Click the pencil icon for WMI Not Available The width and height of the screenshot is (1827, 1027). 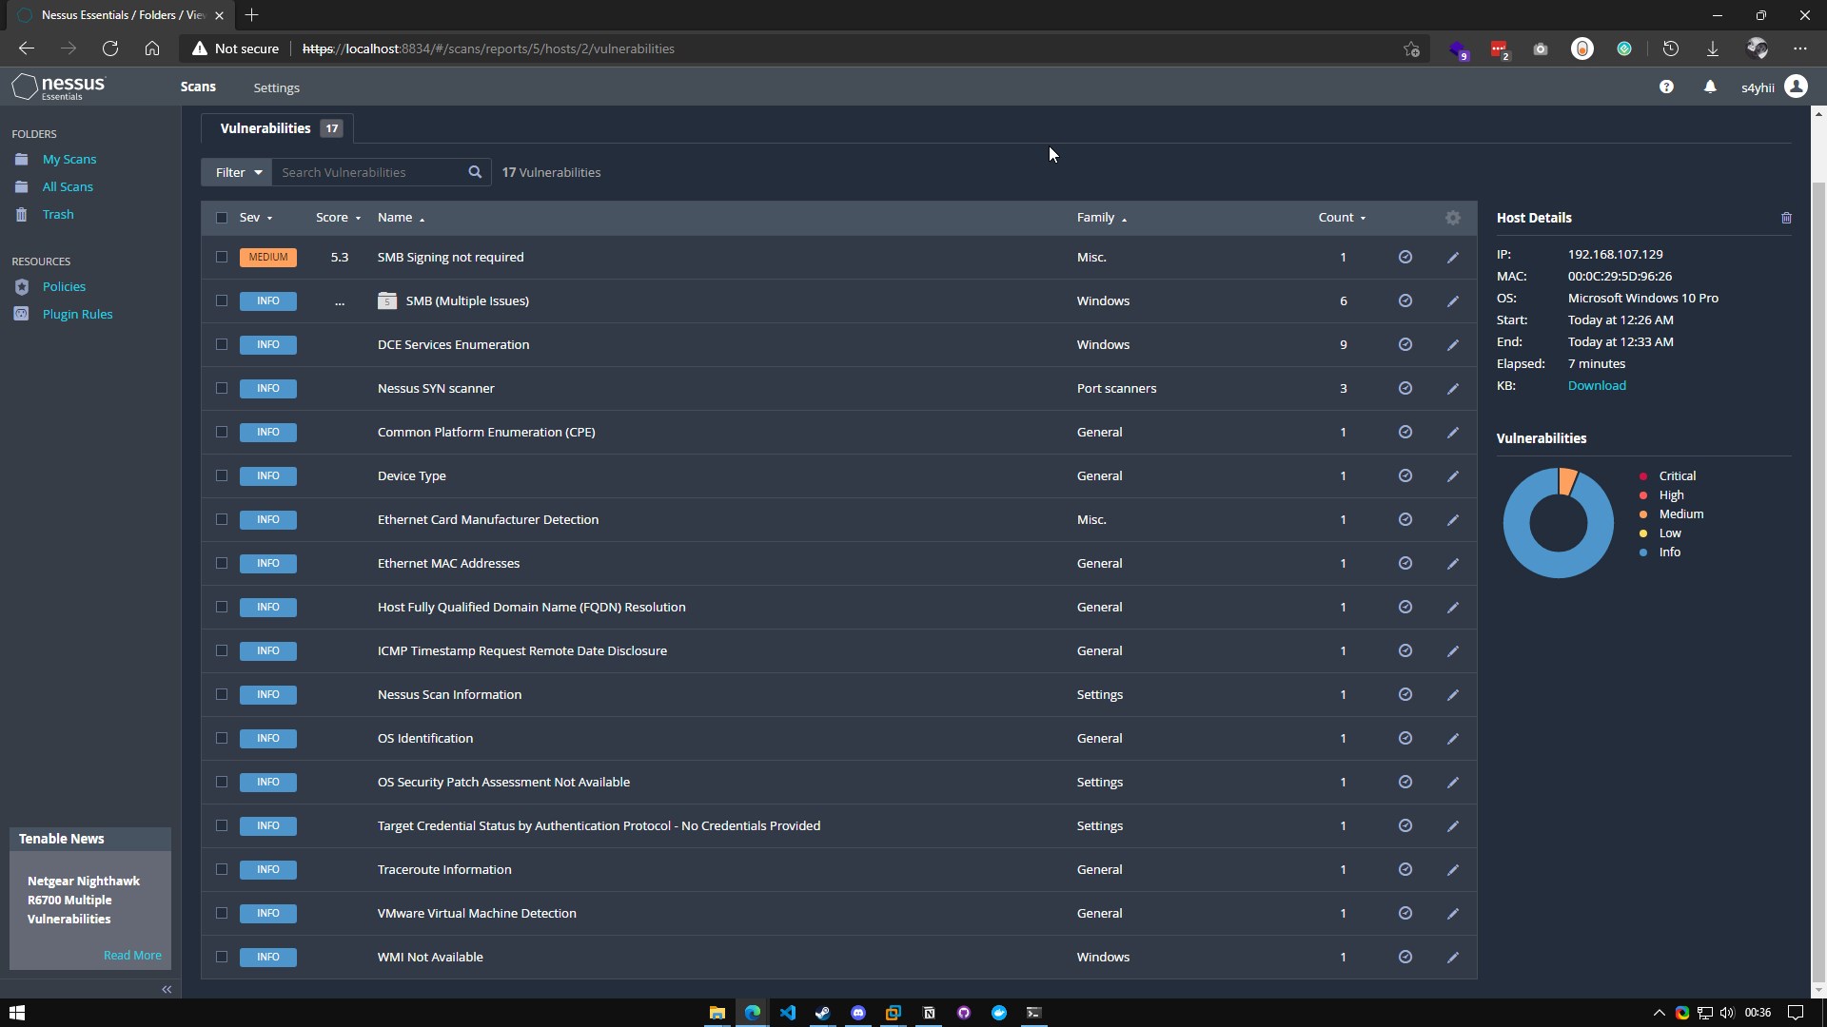(1452, 958)
